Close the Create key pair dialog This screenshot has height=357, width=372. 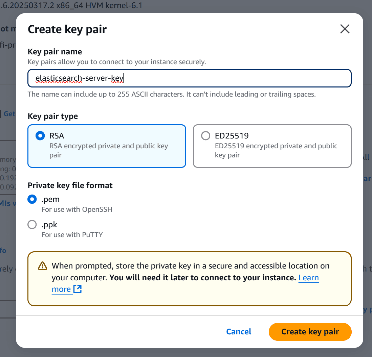345,29
